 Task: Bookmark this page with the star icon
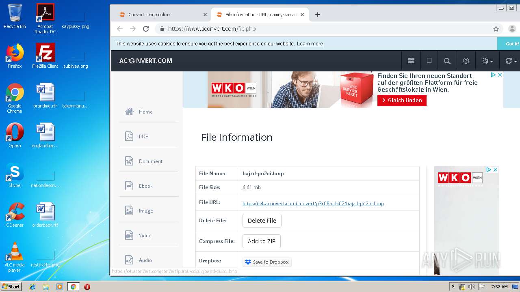[496, 29]
